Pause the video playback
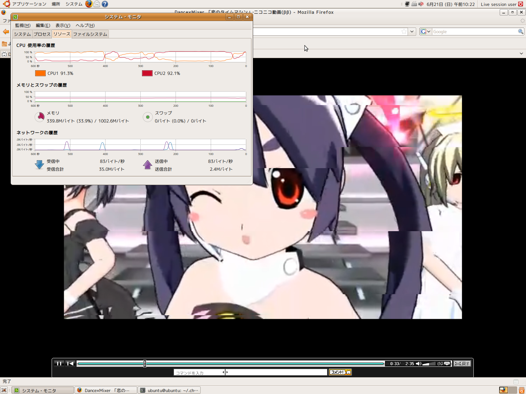Image resolution: width=526 pixels, height=394 pixels. tap(59, 363)
